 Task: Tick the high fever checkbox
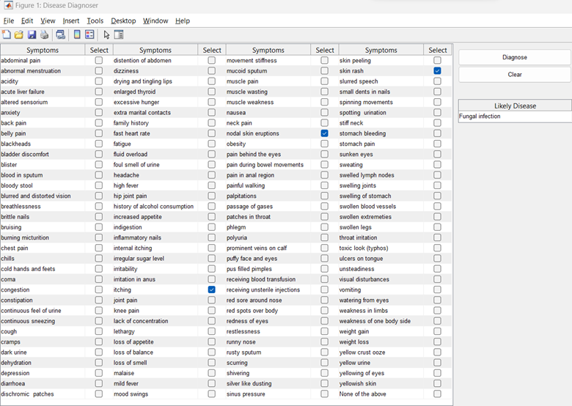(x=212, y=186)
